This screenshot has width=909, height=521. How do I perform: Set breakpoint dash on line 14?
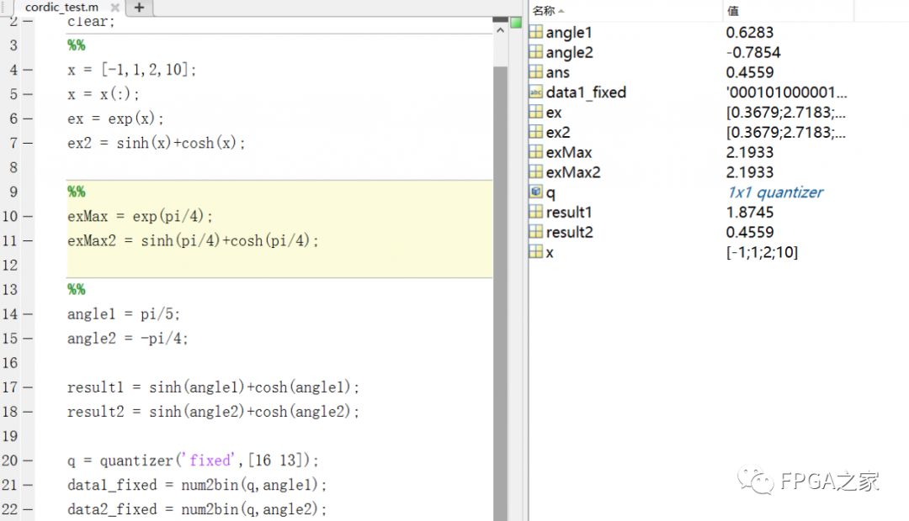click(x=27, y=314)
